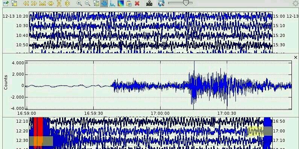Click the helicorder trace at 10:30
Viewport: 299px width, 149px height.
[x=151, y=26]
